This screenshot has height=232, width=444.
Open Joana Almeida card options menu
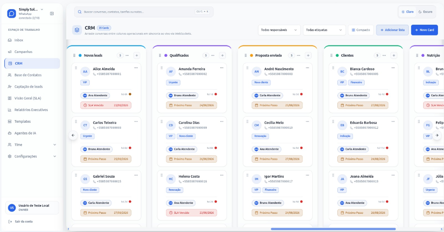click(393, 175)
